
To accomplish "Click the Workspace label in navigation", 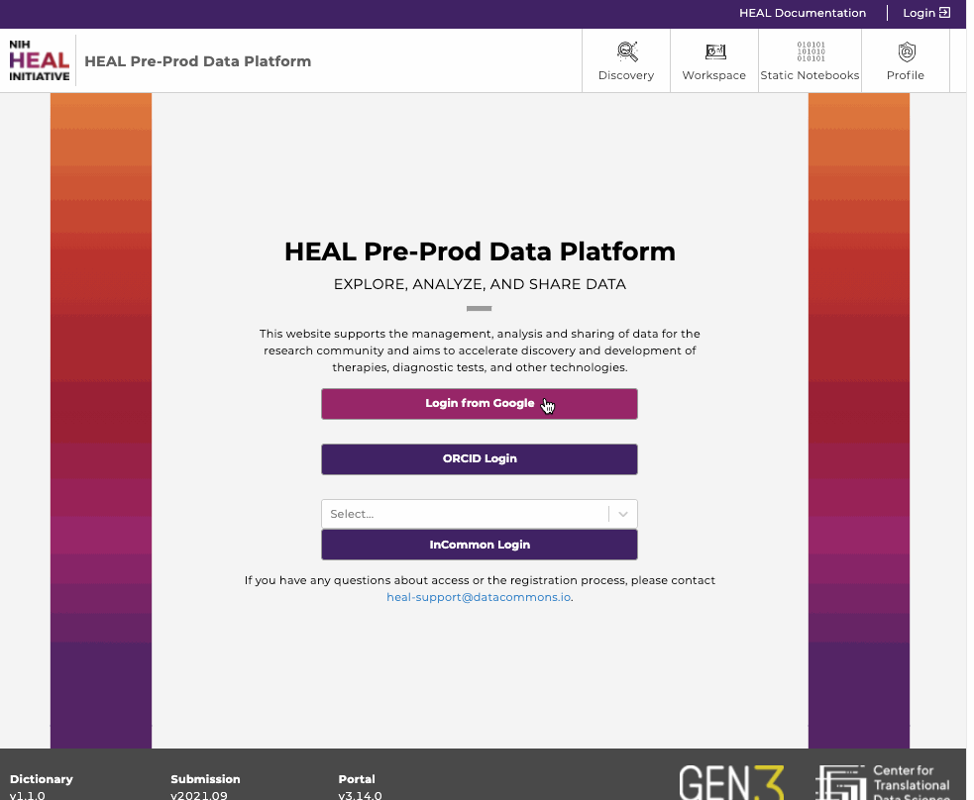I will pyautogui.click(x=713, y=75).
